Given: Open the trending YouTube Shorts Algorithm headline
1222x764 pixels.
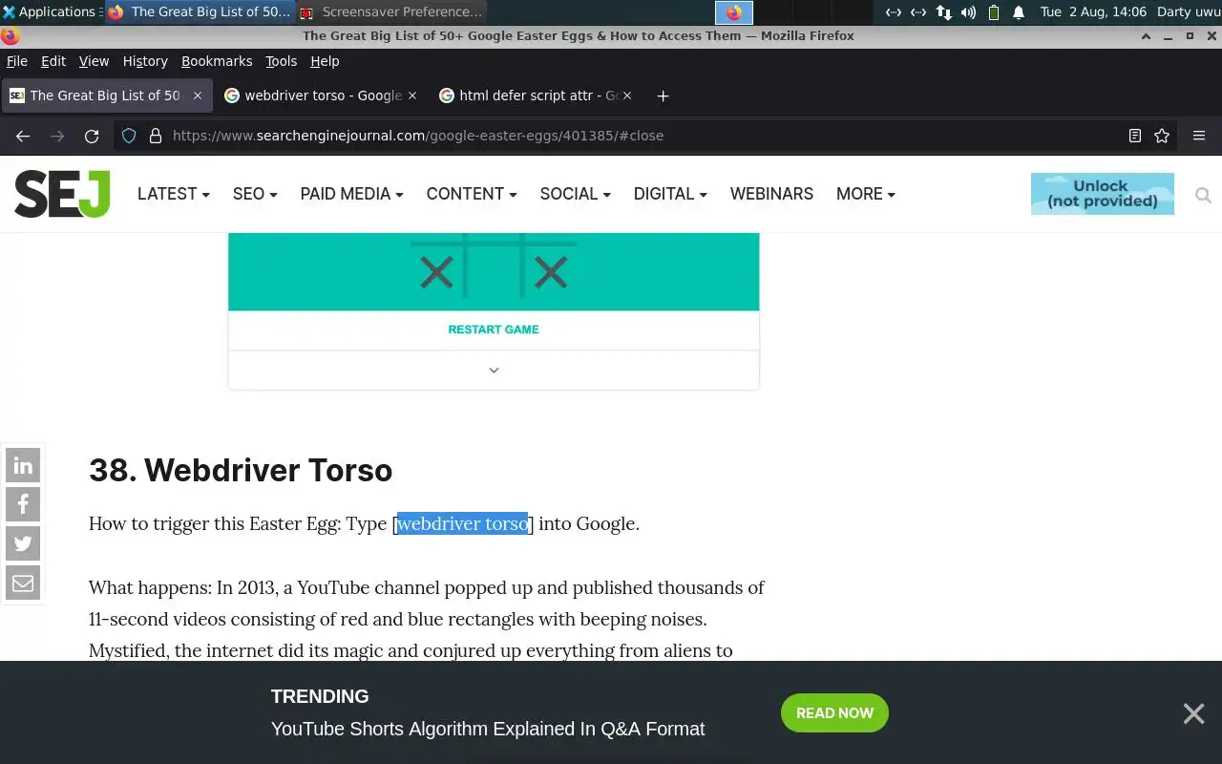Looking at the screenshot, I should pyautogui.click(x=488, y=729).
